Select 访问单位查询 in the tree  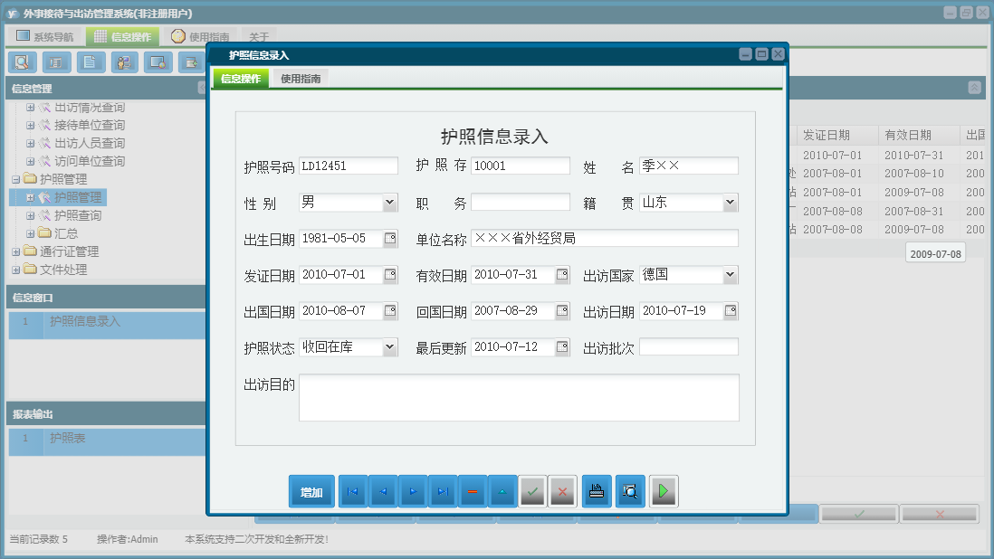click(x=90, y=161)
